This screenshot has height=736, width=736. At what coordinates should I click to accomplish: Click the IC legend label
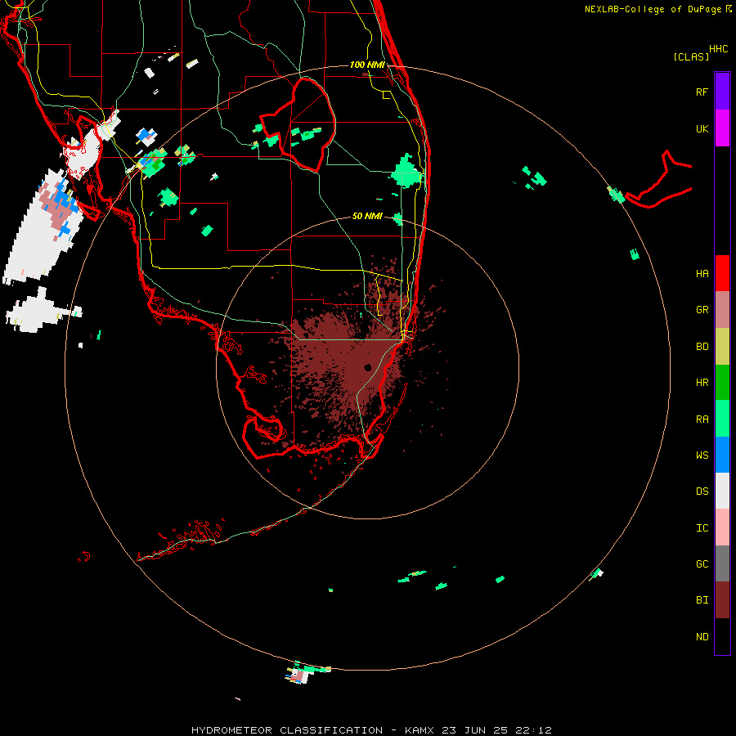click(x=702, y=528)
